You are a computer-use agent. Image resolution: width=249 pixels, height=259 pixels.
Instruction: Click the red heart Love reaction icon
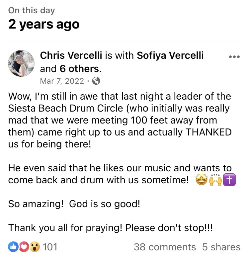24,247
